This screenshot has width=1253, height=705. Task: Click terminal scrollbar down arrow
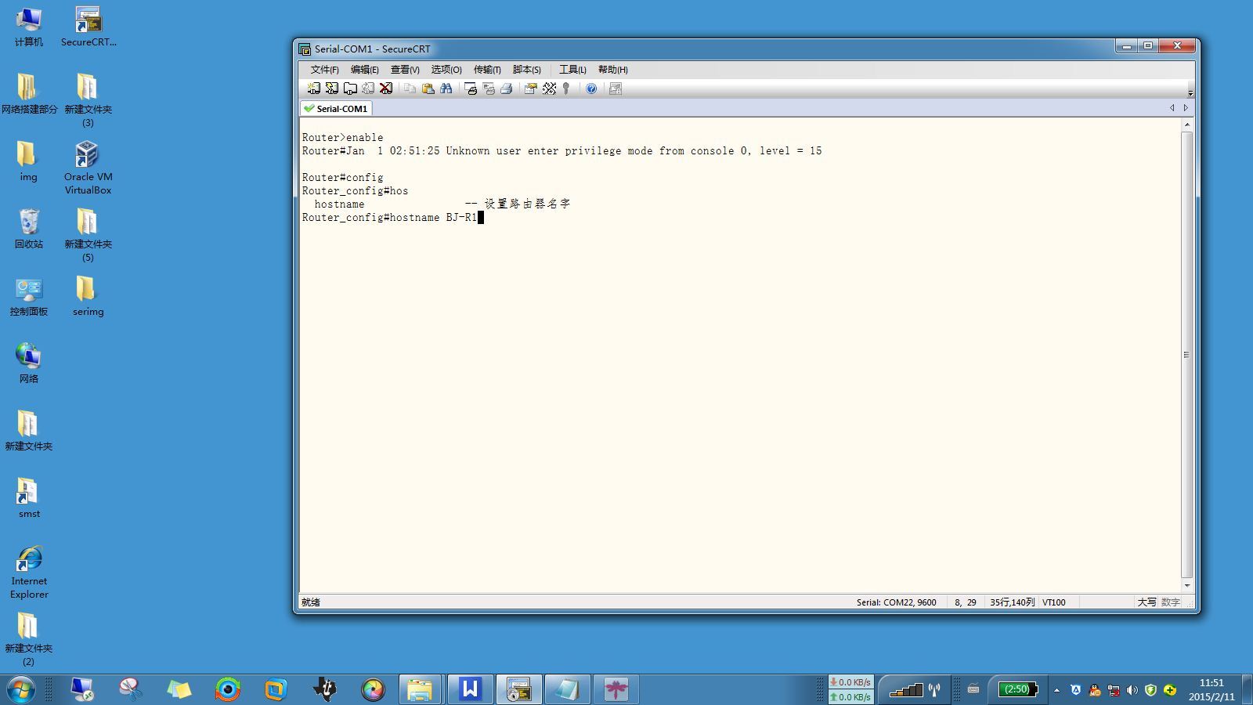point(1187,586)
